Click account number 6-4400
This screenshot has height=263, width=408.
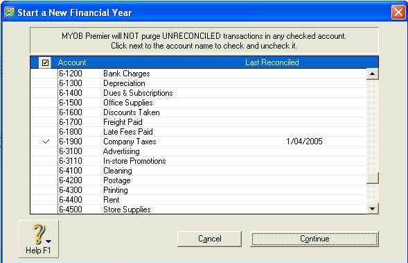point(71,200)
